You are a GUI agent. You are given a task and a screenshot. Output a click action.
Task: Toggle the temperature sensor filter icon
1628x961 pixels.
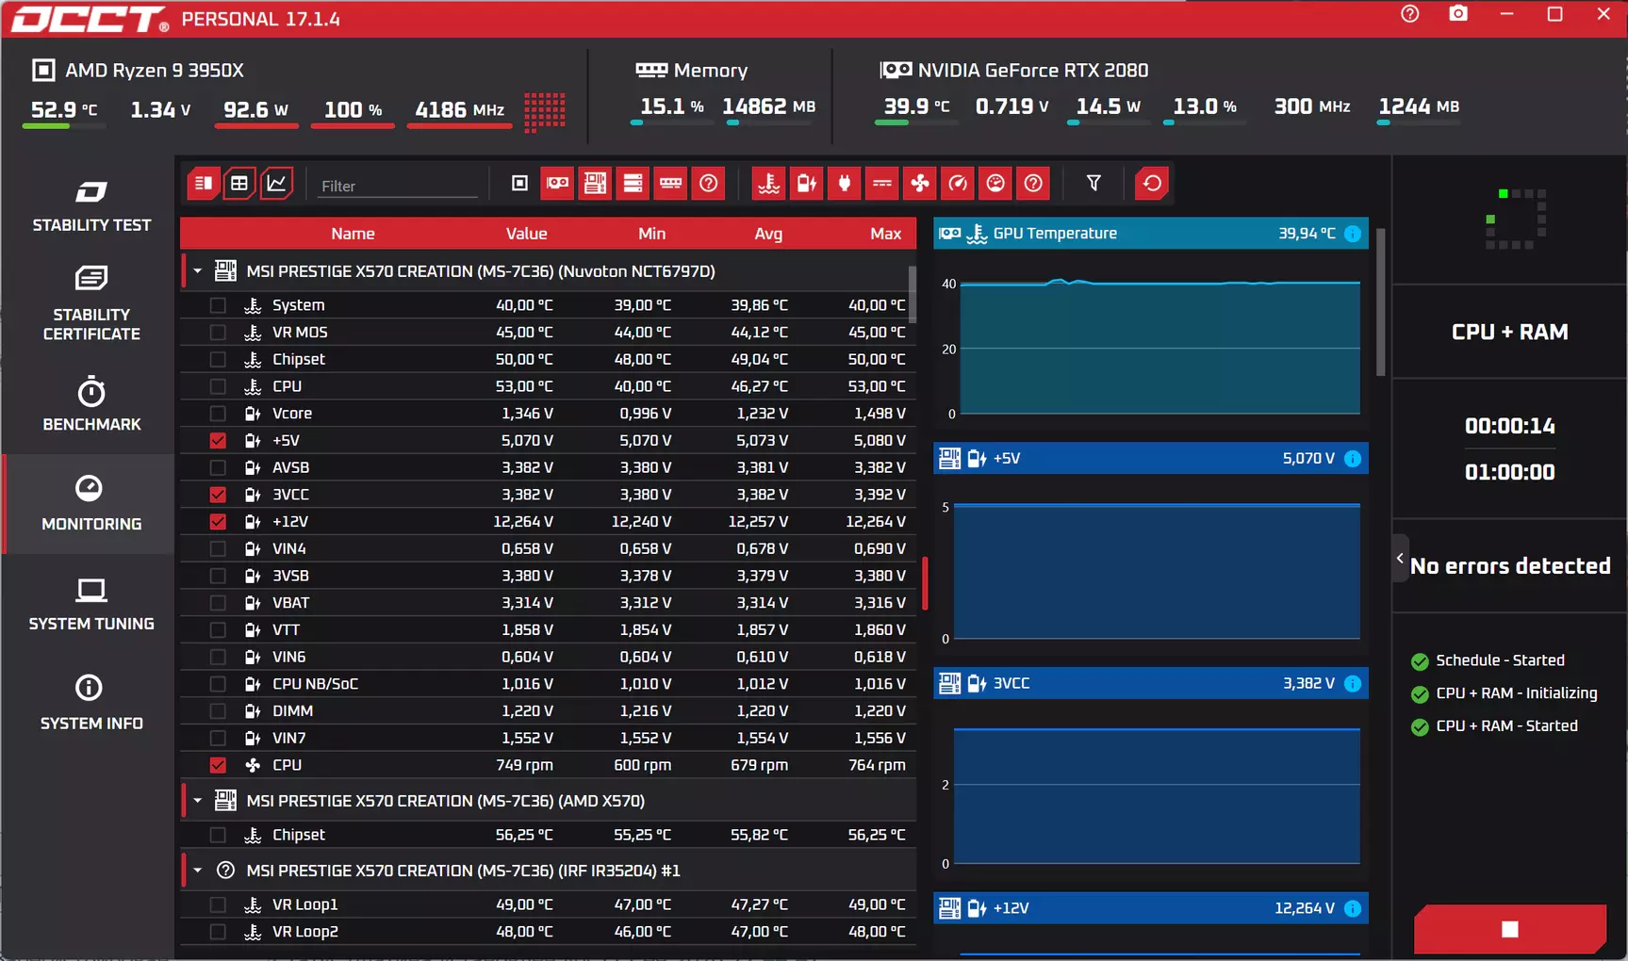769,184
